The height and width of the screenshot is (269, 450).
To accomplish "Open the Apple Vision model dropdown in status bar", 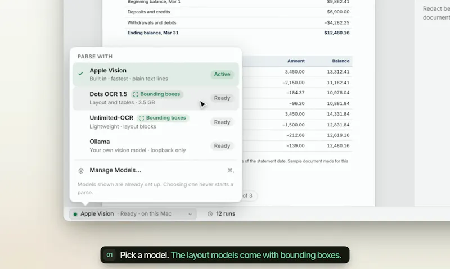I will pyautogui.click(x=133, y=214).
